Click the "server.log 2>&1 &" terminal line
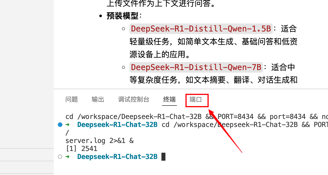Screen dimensions: 328x175 pos(99,141)
